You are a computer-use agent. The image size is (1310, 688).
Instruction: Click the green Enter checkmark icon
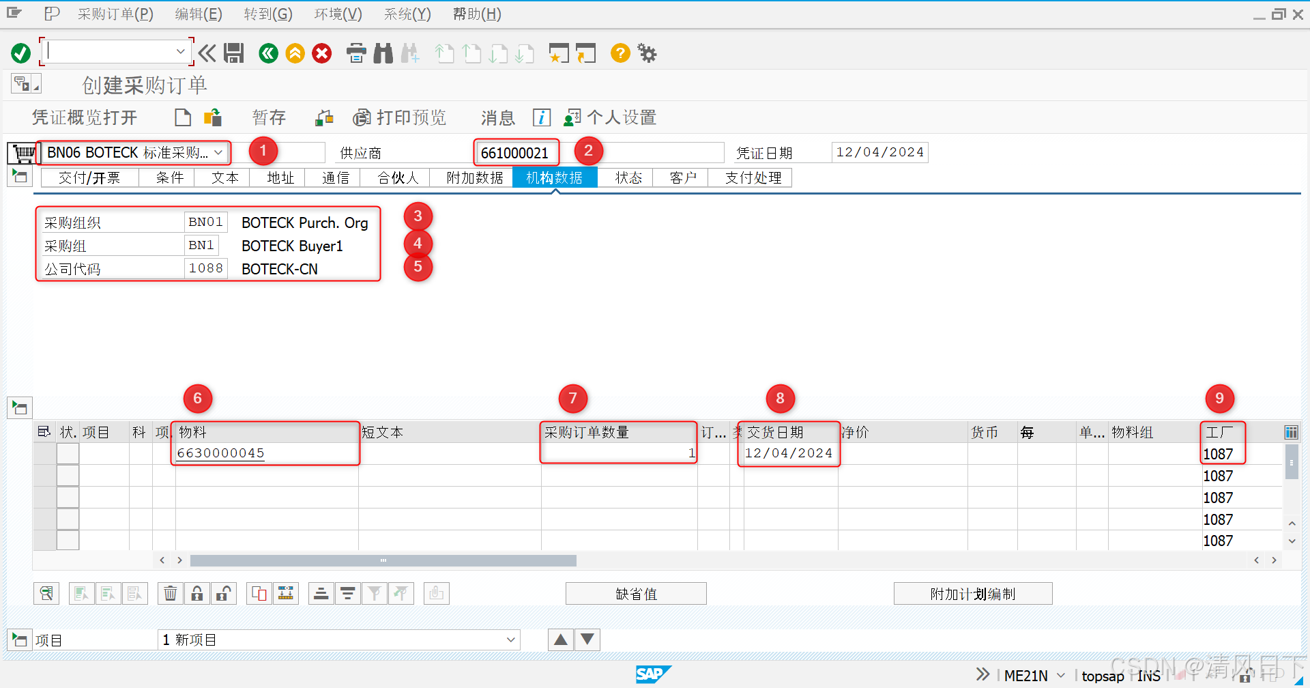coord(20,53)
